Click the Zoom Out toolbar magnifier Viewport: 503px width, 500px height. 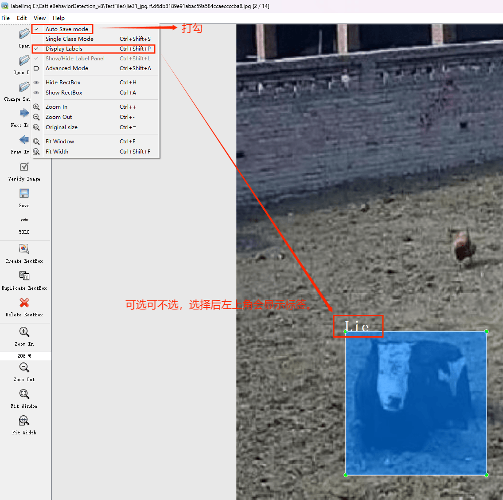(24, 367)
